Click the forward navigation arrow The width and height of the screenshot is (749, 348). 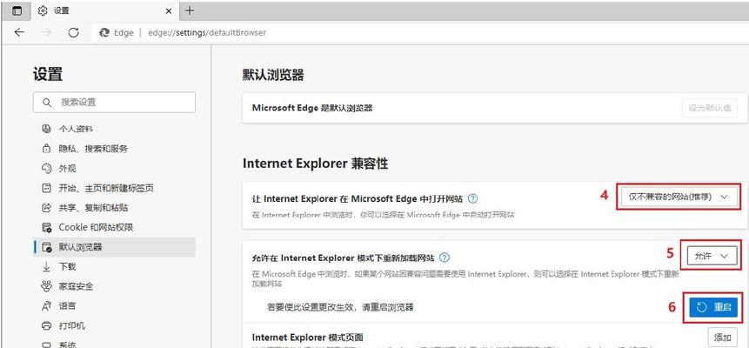pos(46,32)
